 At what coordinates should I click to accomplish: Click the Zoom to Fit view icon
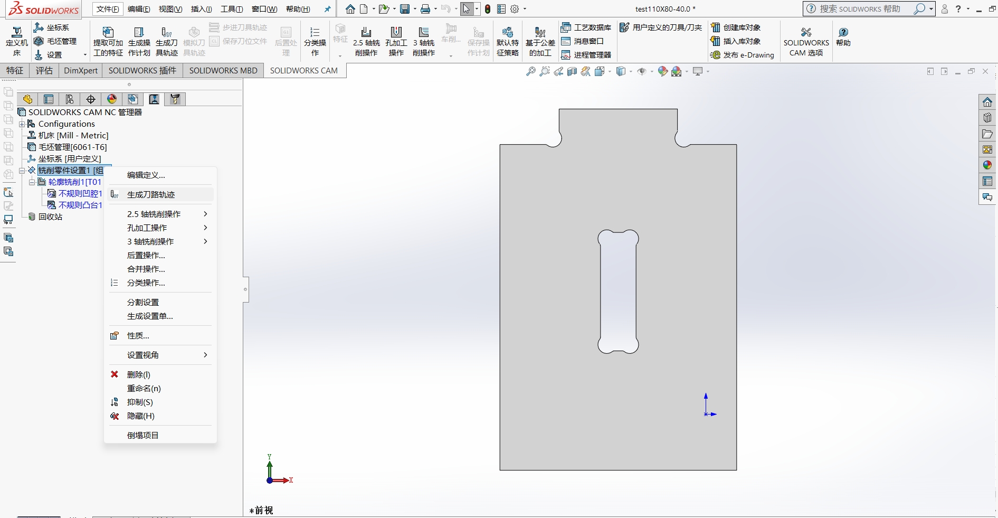[531, 71]
